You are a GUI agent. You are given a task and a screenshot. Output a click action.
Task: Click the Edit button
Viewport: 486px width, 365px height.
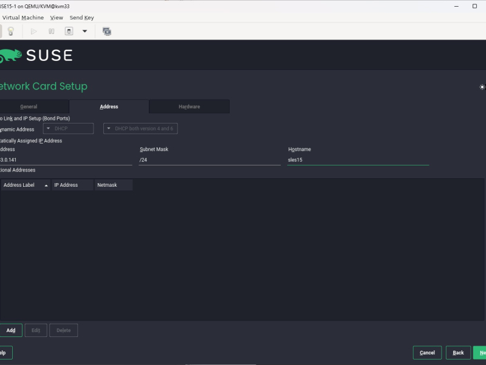coord(36,330)
